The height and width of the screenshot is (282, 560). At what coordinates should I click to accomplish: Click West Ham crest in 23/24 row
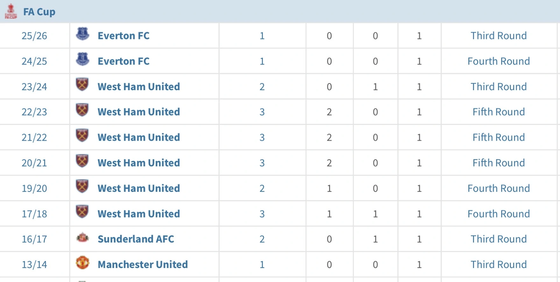pyautogui.click(x=82, y=84)
